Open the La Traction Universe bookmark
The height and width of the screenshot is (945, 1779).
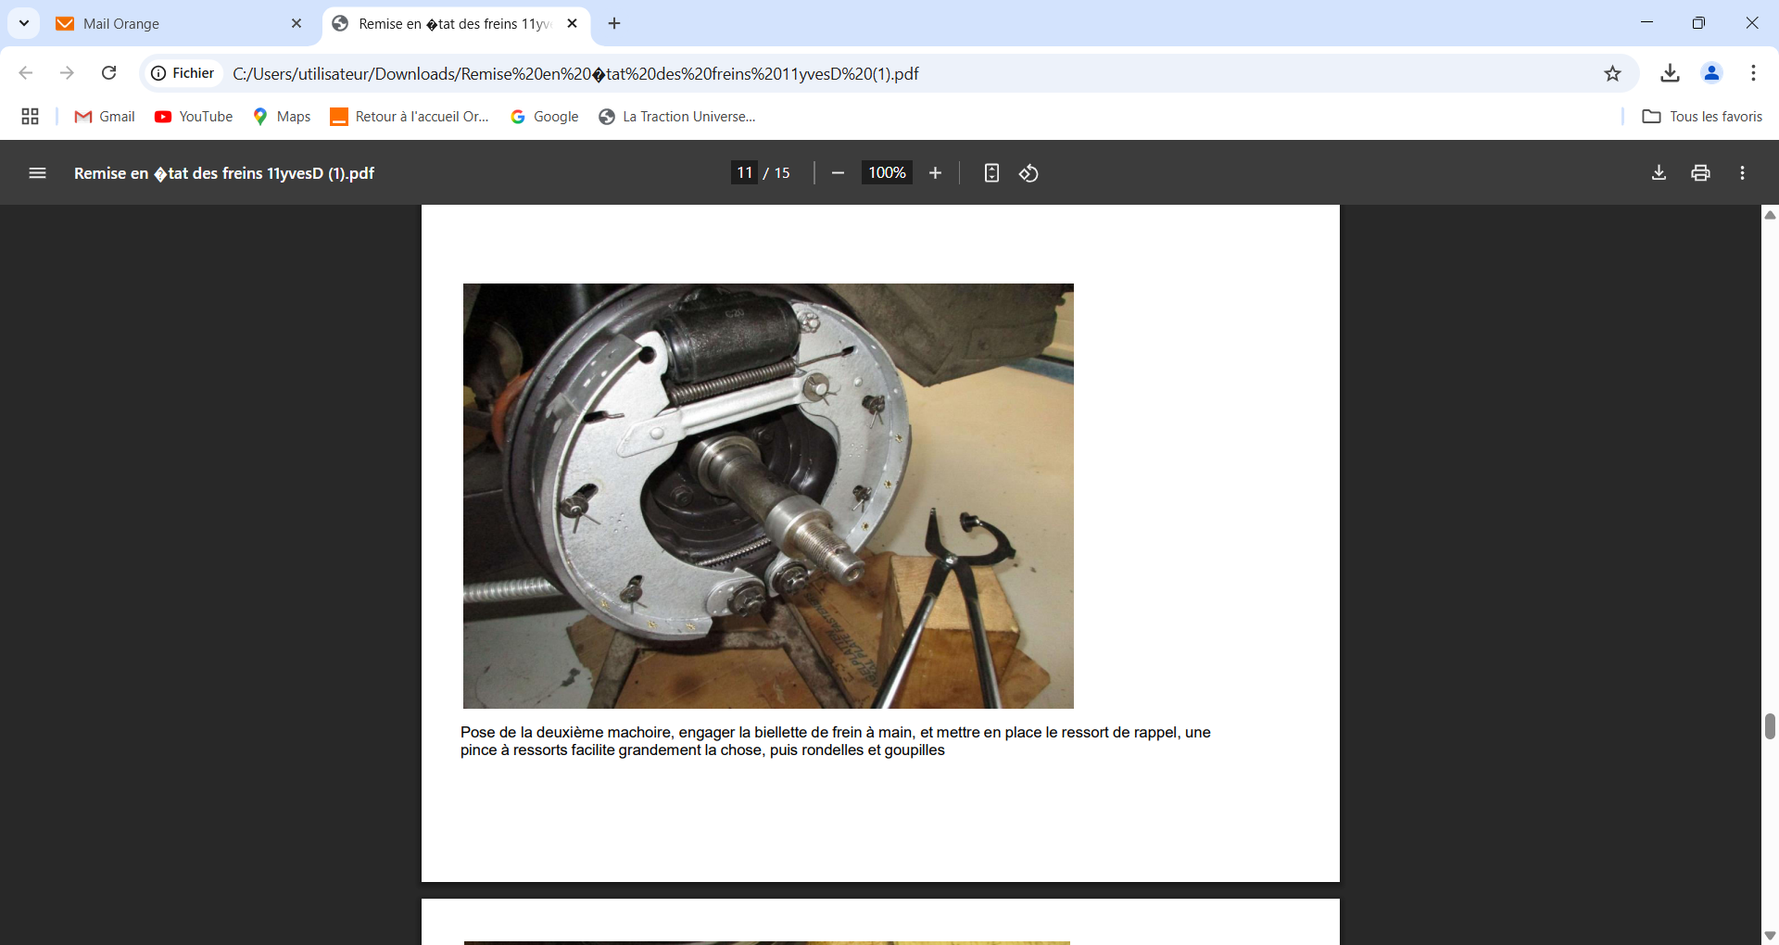tap(677, 117)
